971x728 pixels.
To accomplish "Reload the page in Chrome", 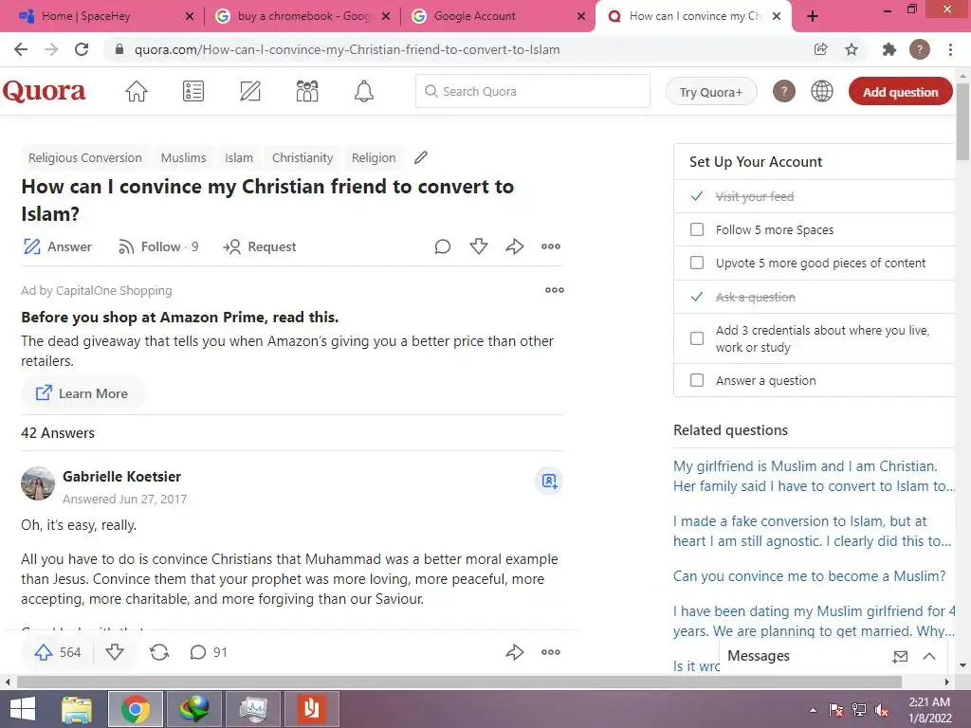I will point(82,49).
